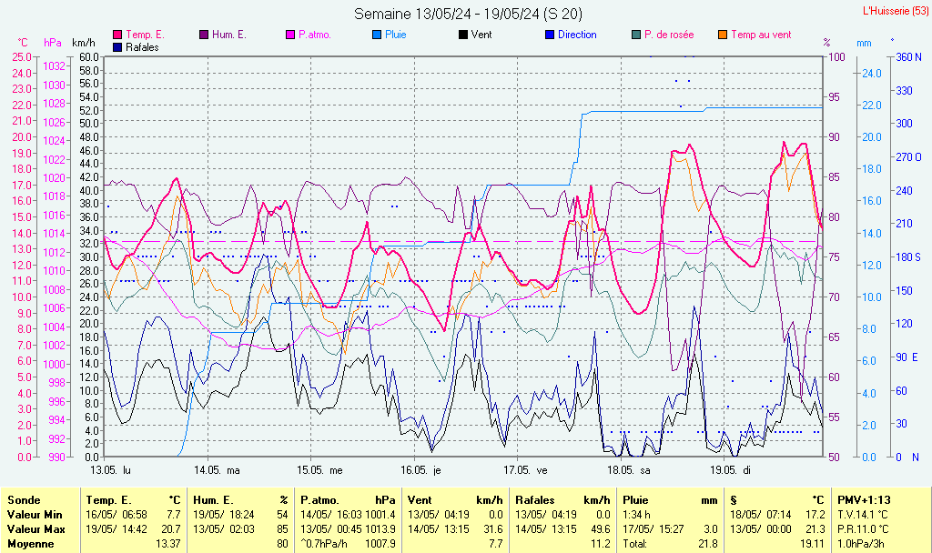Click the 15.05. me date axis label
This screenshot has height=553, width=932.
[319, 470]
